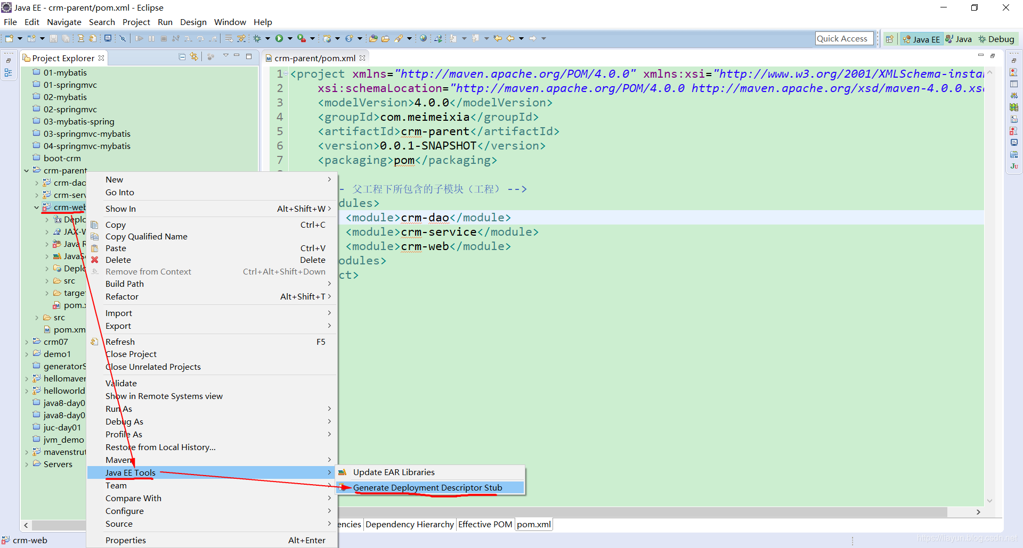Open the JUnit view icon in right trim
This screenshot has height=548, width=1023.
pyautogui.click(x=1014, y=166)
